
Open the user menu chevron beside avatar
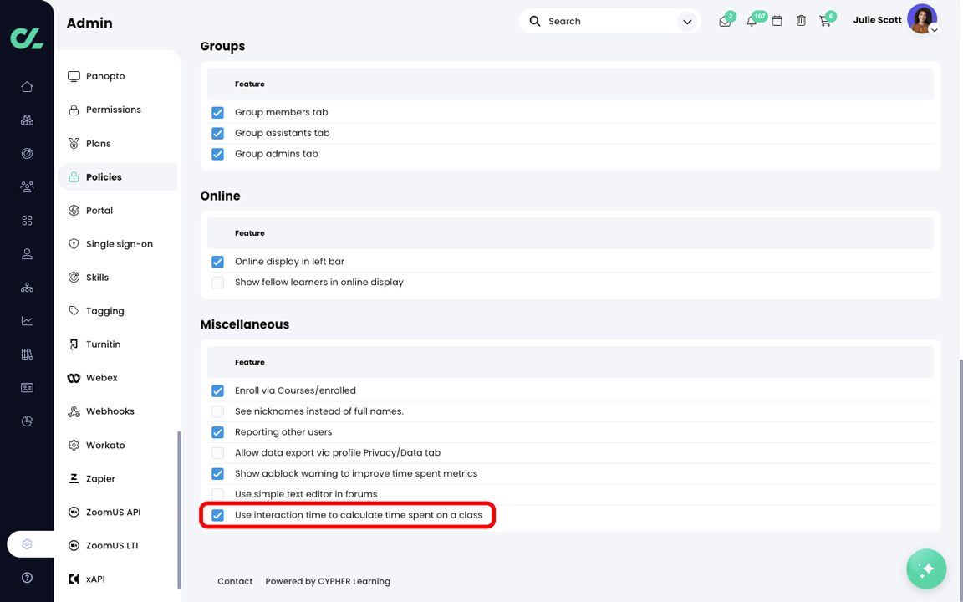point(934,29)
